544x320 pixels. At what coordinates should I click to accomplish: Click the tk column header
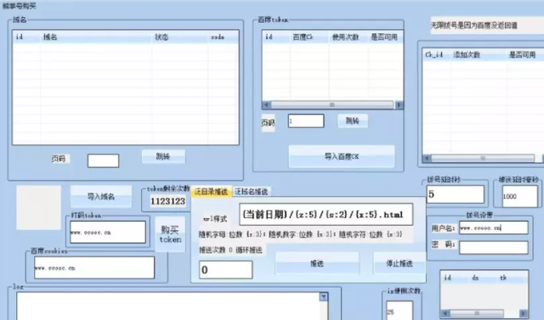point(502,278)
